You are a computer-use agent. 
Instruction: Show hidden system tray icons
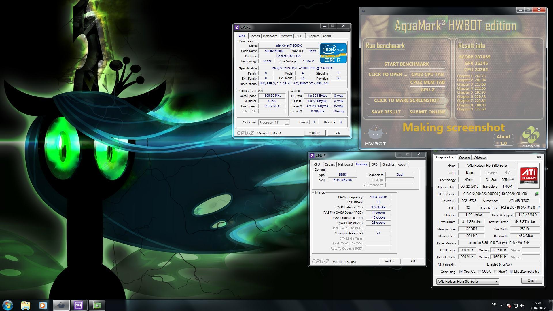[x=501, y=305]
